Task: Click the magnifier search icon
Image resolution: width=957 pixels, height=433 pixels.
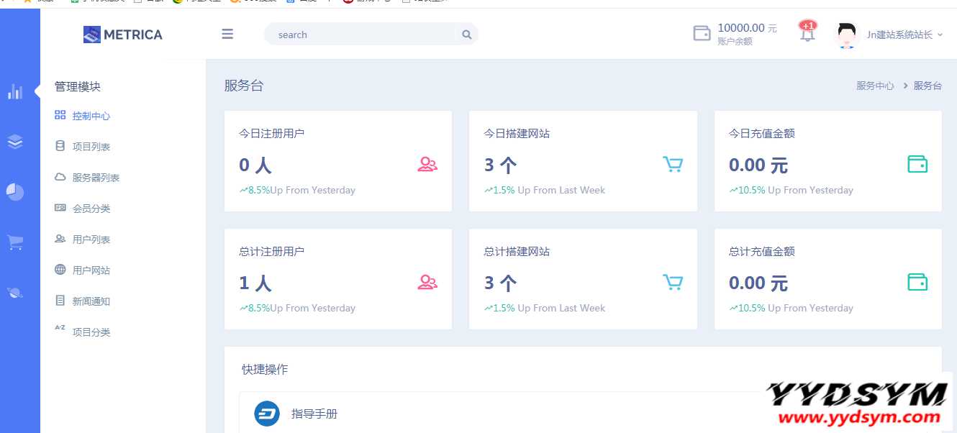Action: tap(466, 35)
